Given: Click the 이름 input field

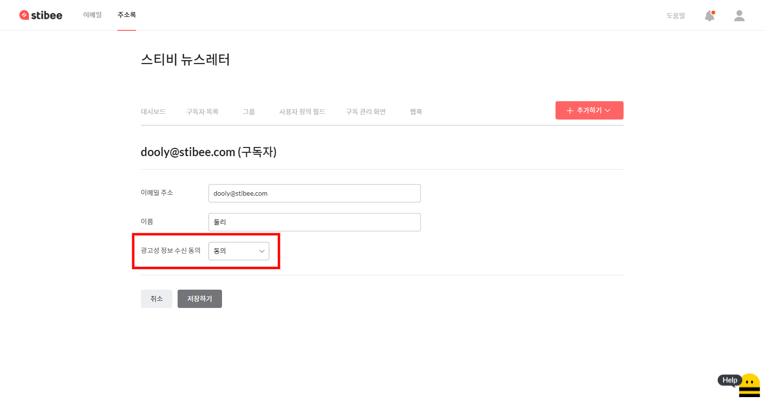Looking at the screenshot, I should point(314,222).
